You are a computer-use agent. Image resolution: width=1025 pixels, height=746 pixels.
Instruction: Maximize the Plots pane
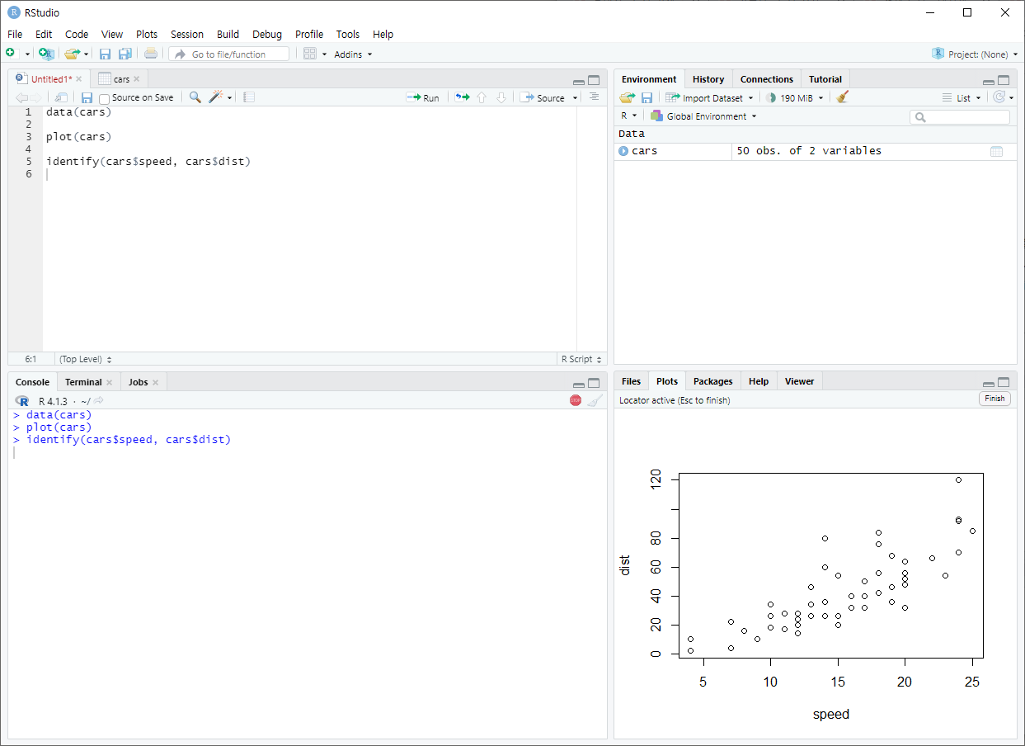click(1004, 382)
